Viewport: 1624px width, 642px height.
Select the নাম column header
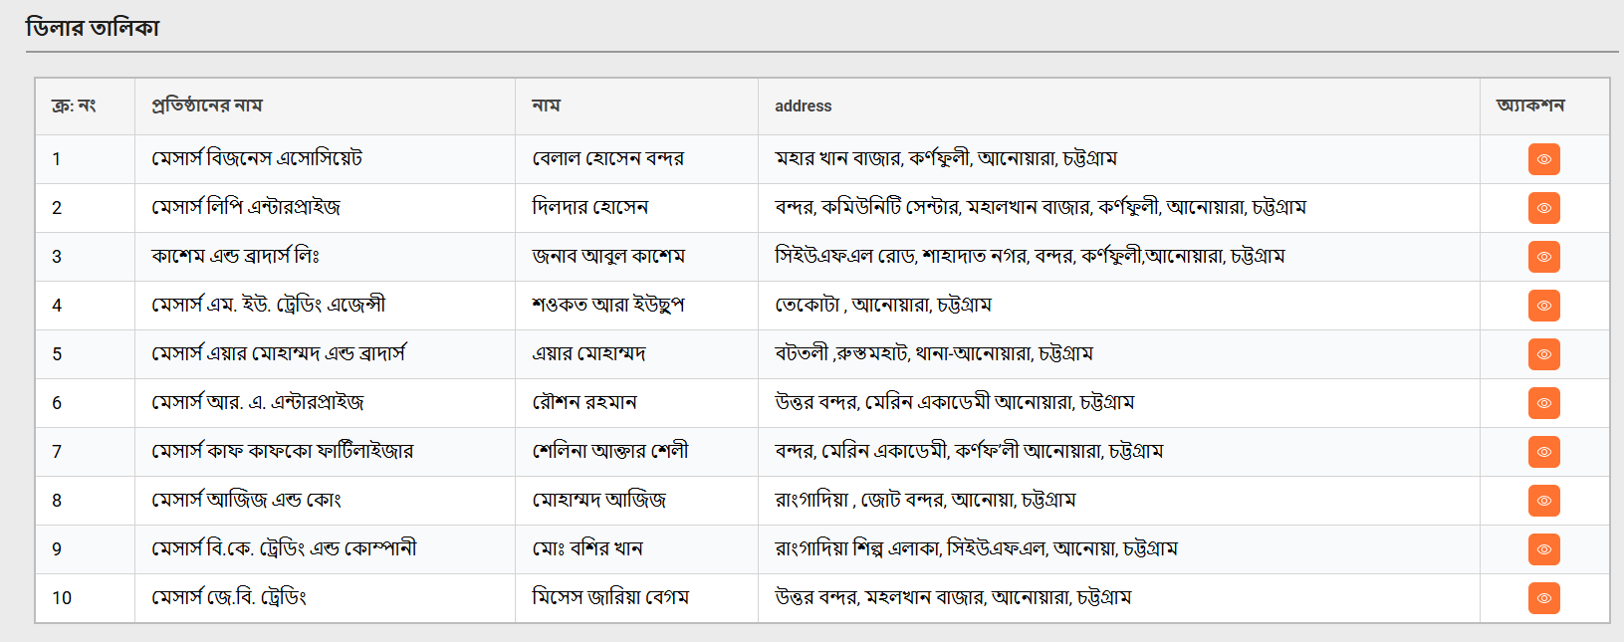pos(546,106)
